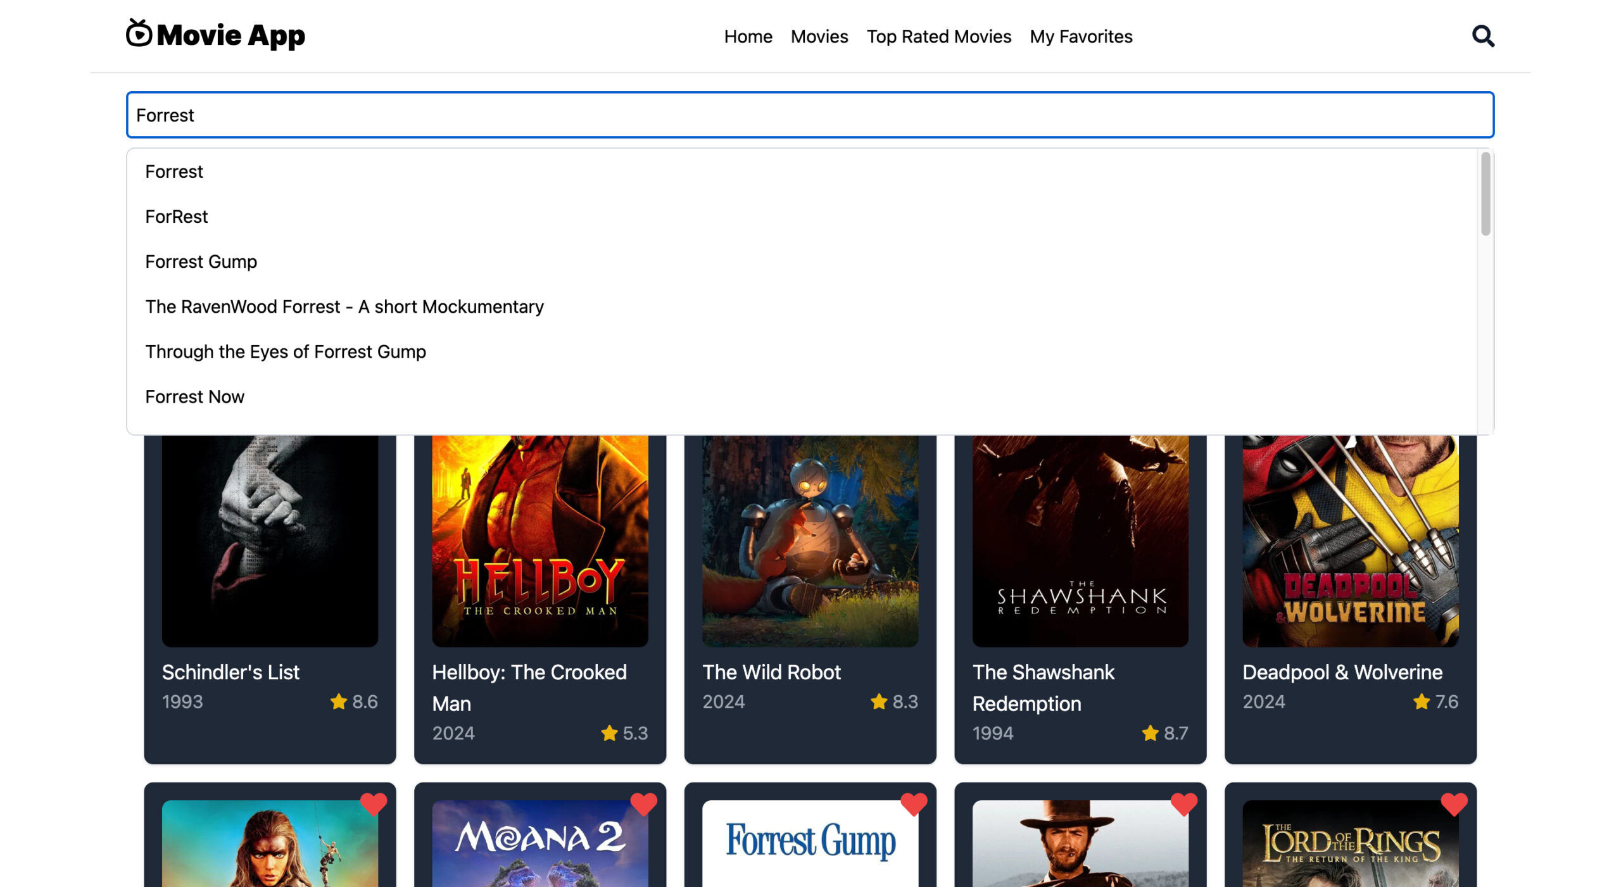Screen dimensions: 1621x887
Task: Click the search magnifier icon in header
Action: pos(1482,36)
